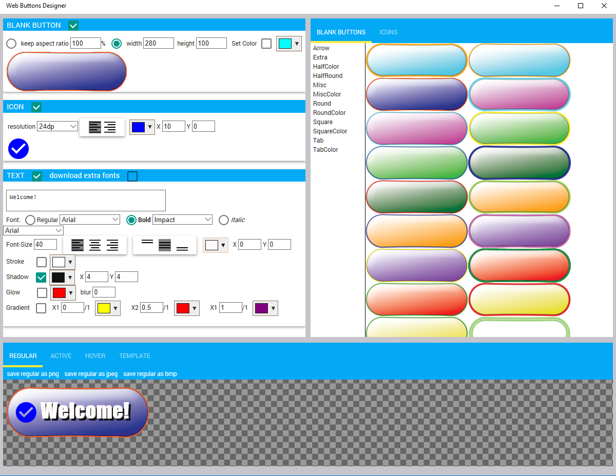This screenshot has height=476, width=616.
Task: Switch to the TEMPLATE tab
Action: click(135, 356)
